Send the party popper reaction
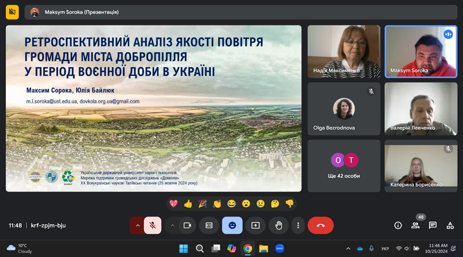 coord(202,204)
